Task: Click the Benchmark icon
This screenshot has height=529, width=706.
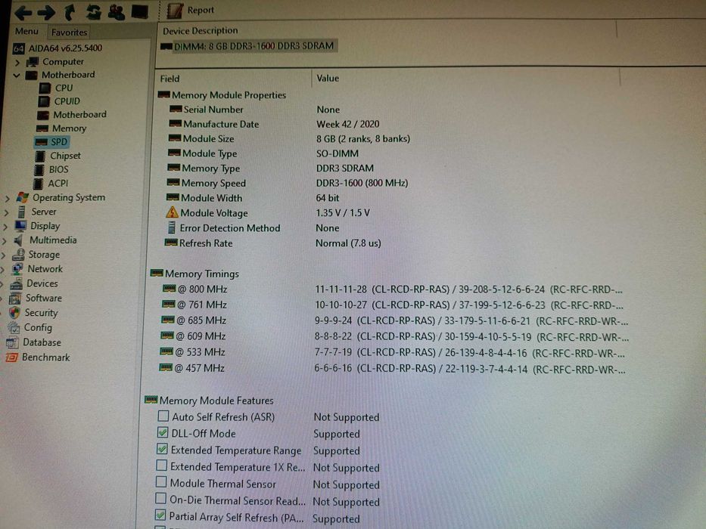Action: (x=11, y=357)
